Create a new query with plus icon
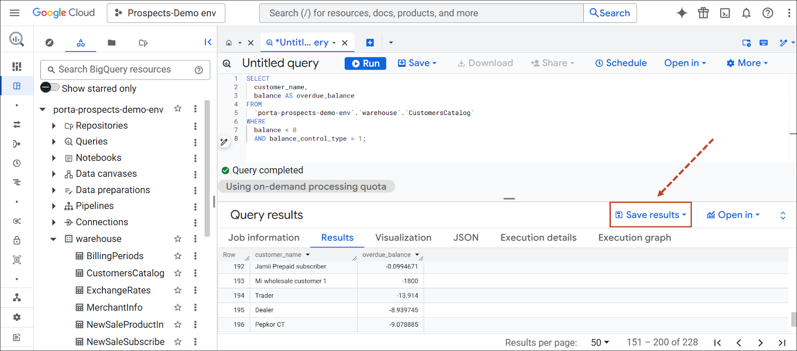This screenshot has width=797, height=351. [x=370, y=43]
